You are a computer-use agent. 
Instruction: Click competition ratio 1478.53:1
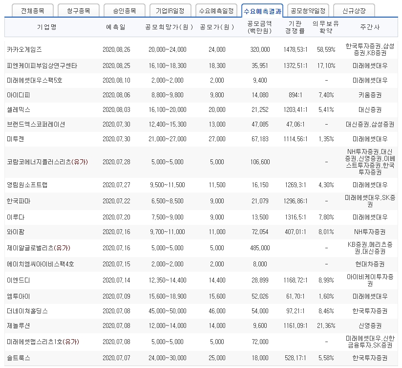coord(296,49)
